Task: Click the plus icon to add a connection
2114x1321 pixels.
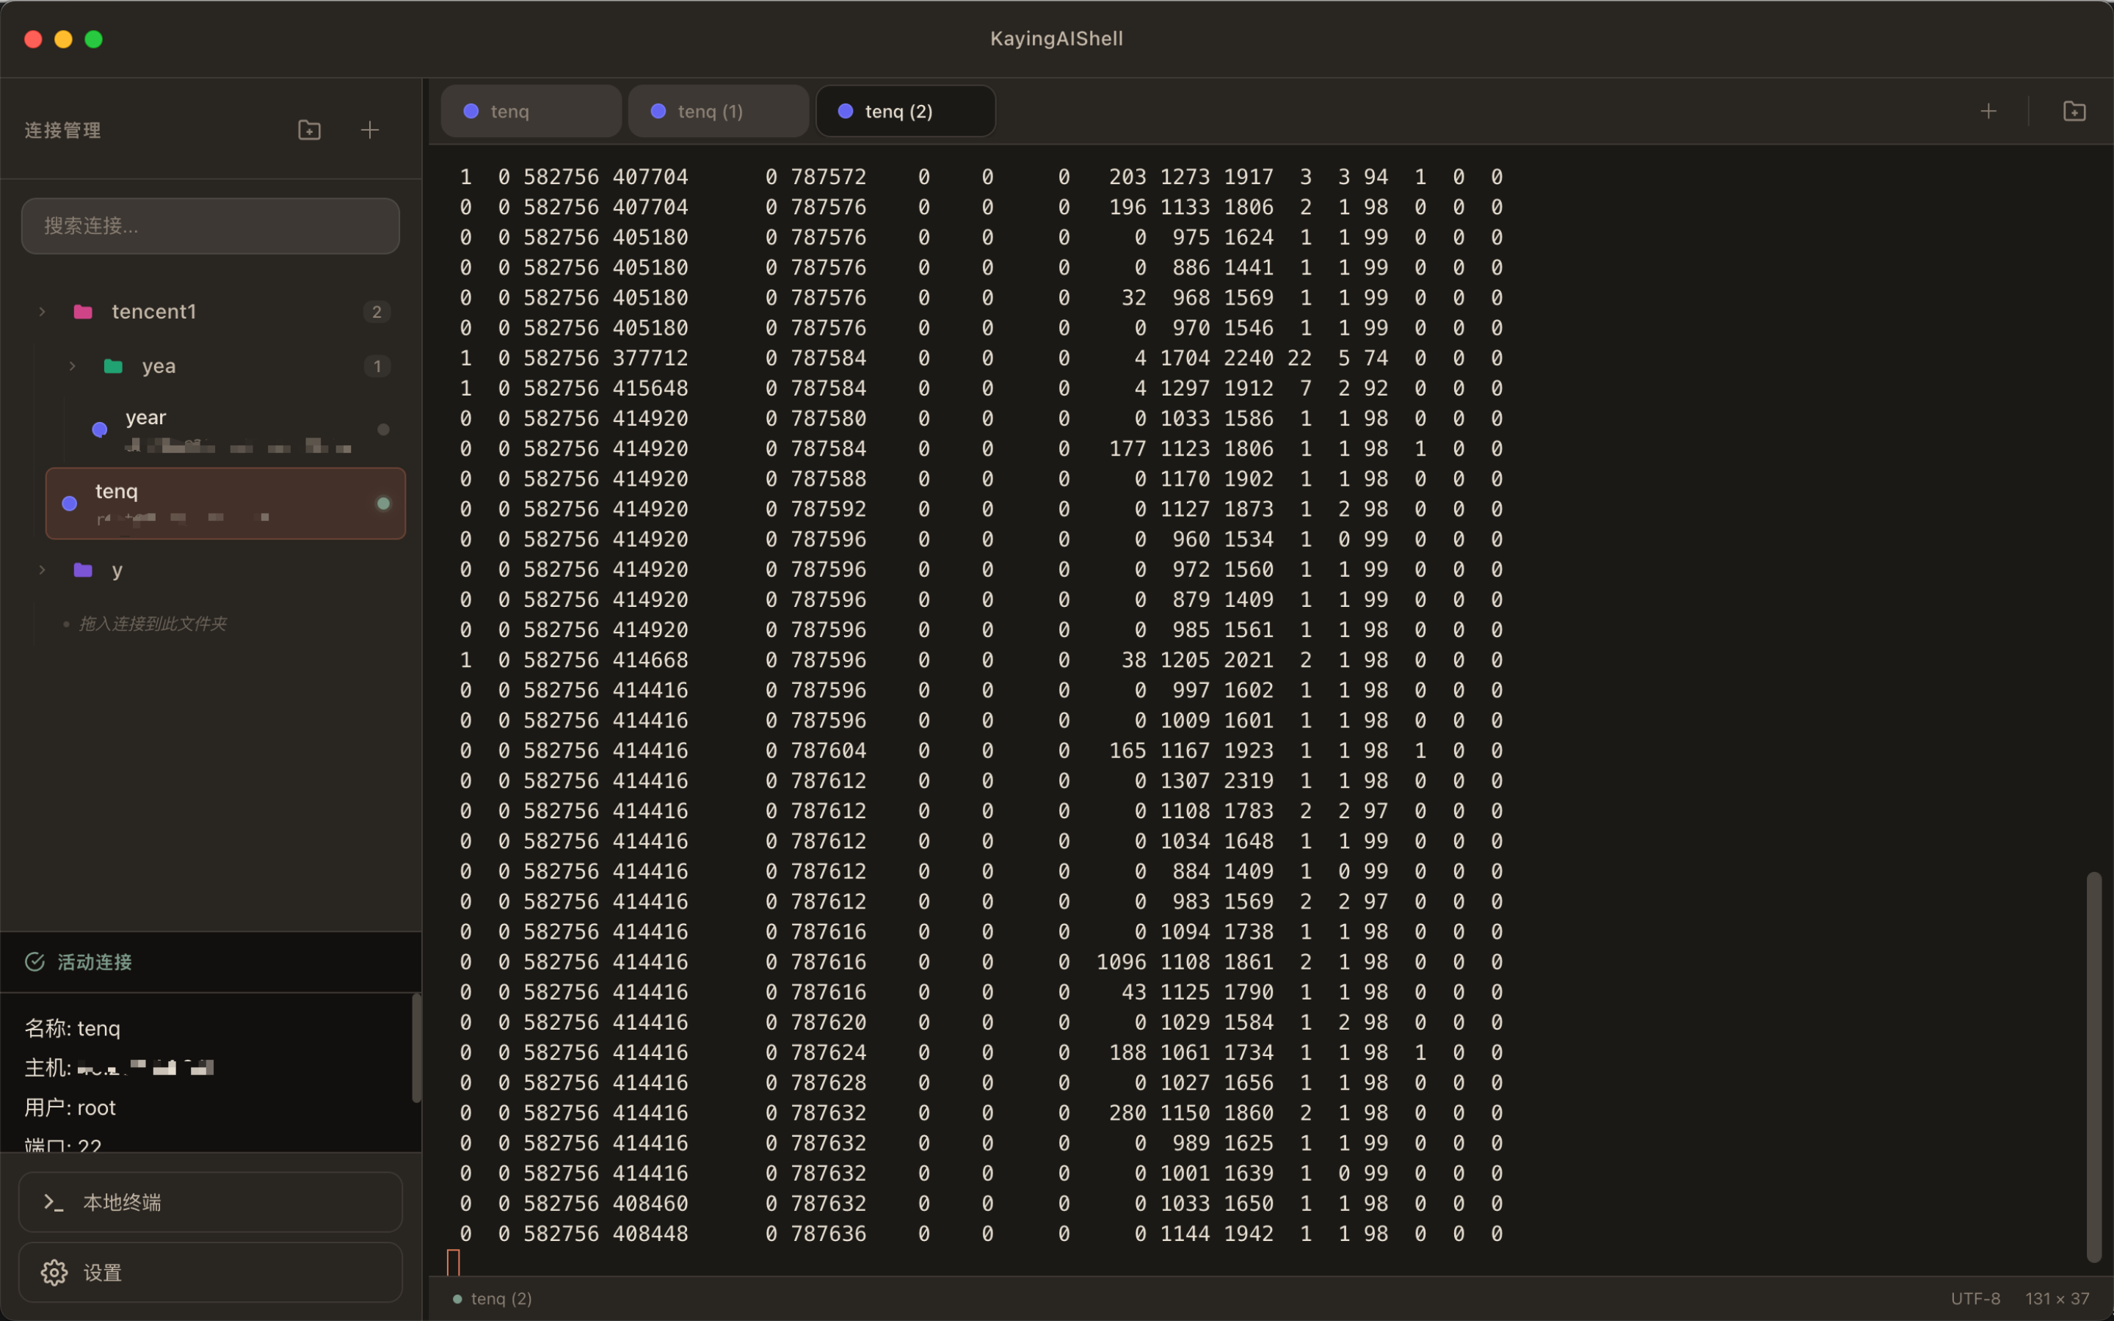Action: click(369, 130)
